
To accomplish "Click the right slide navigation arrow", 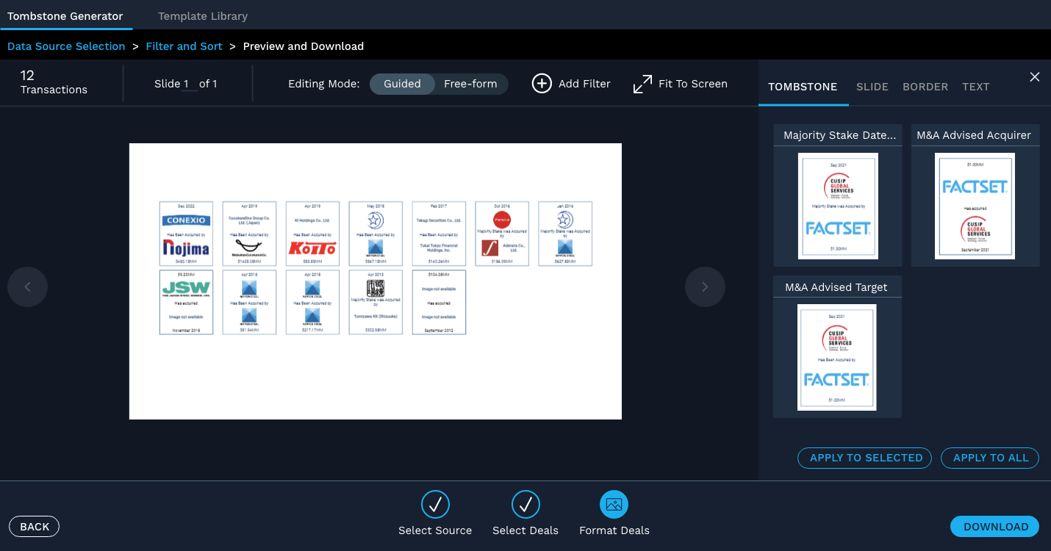I will point(705,287).
